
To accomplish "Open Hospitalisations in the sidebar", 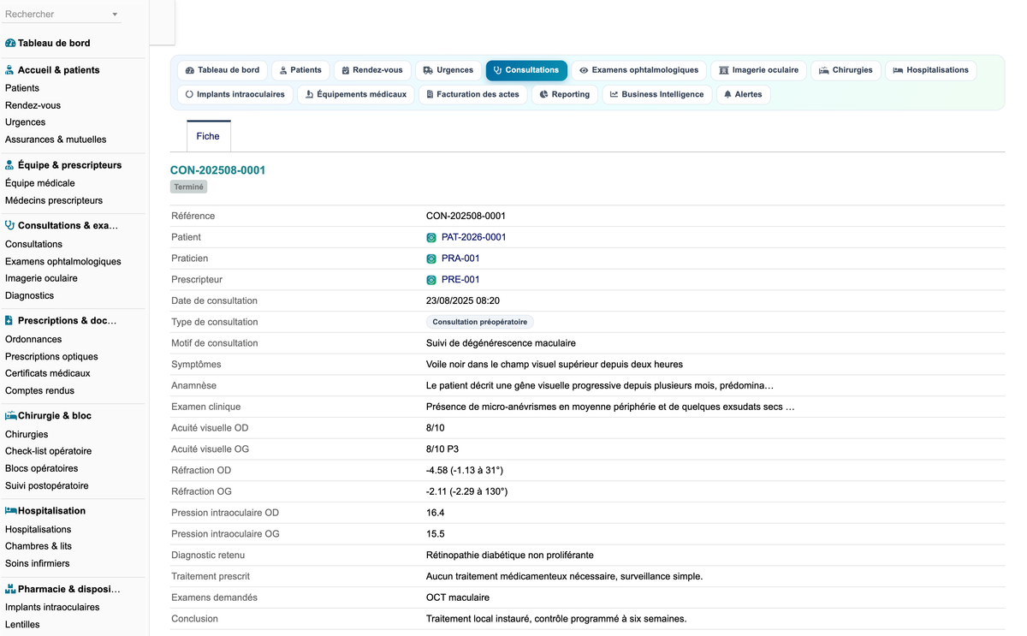I will pos(39,529).
